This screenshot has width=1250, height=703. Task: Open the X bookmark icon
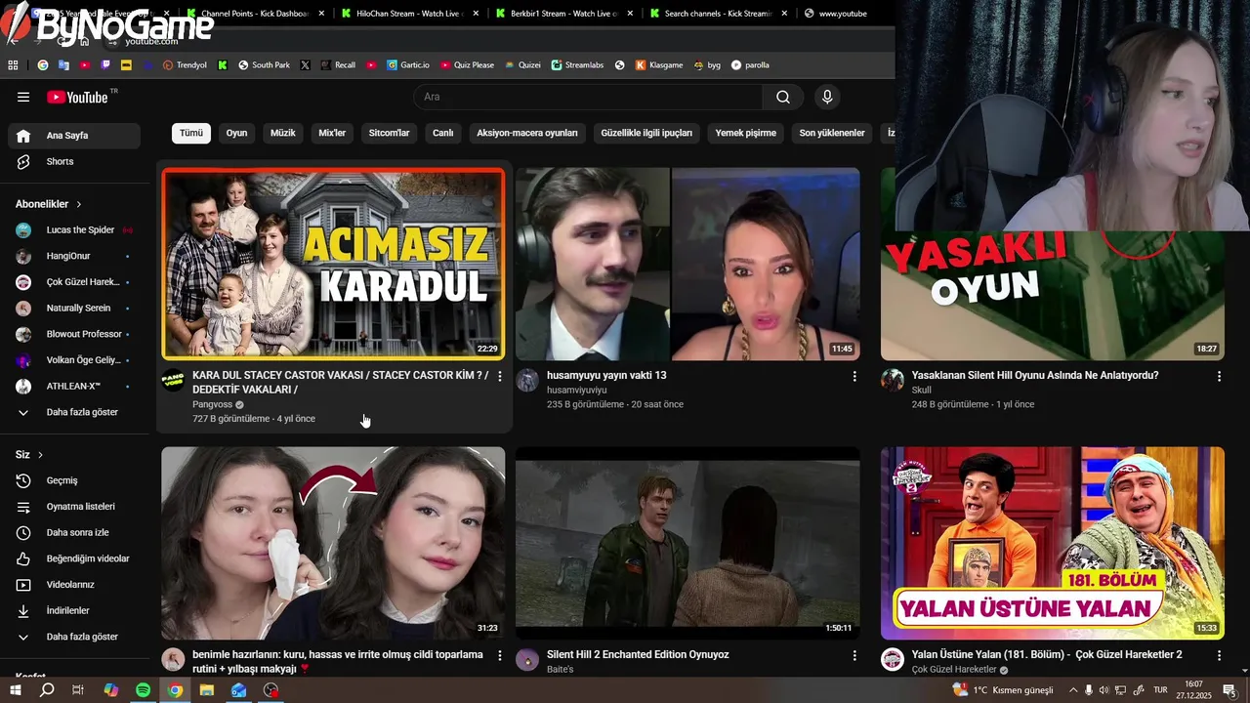tap(306, 65)
